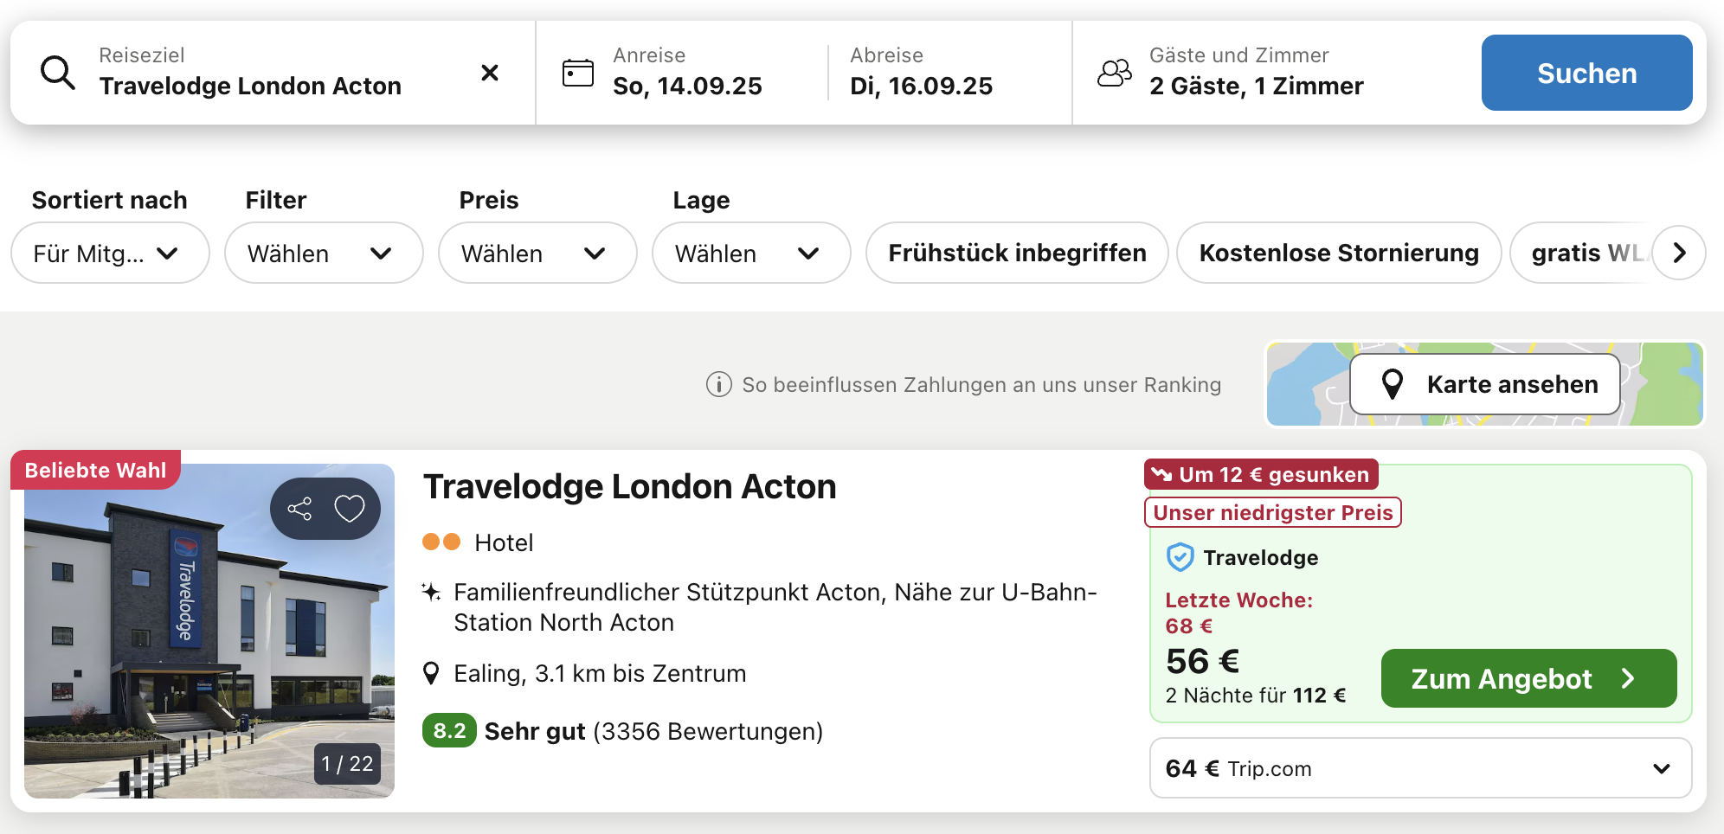
Task: Click Um 12 € gesunken badge
Action: pos(1261,474)
